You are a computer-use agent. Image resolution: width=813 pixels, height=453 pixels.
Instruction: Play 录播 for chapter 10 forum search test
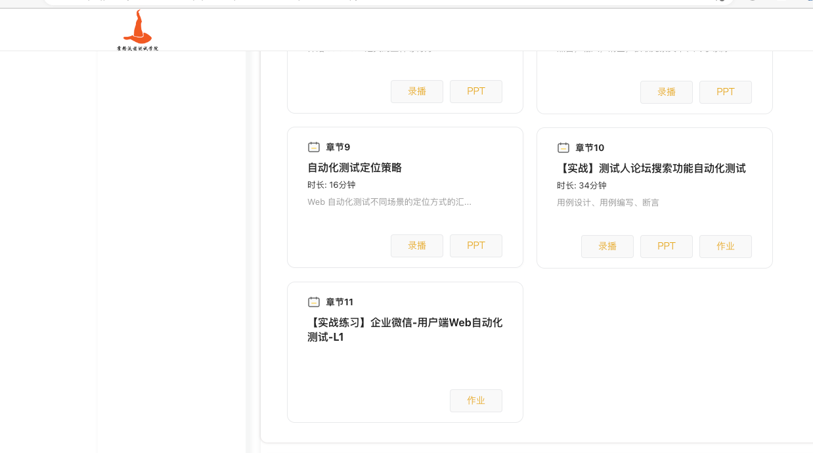coord(607,246)
